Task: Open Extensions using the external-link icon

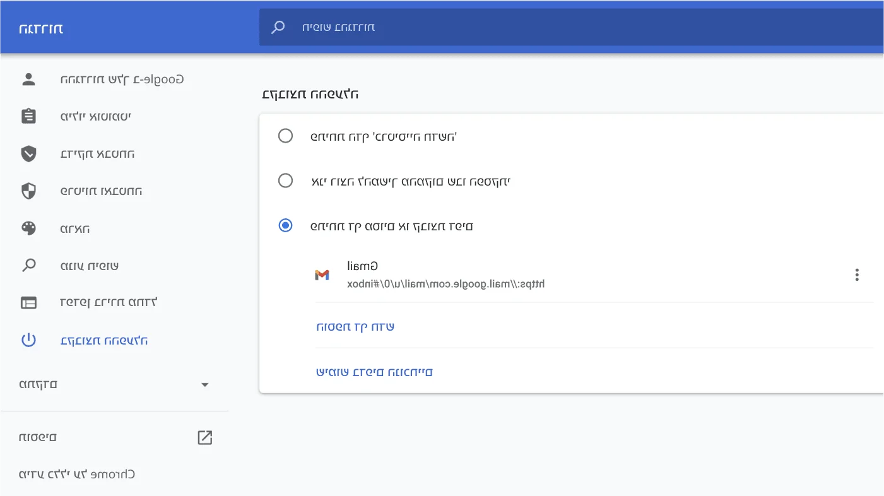Action: click(x=204, y=437)
